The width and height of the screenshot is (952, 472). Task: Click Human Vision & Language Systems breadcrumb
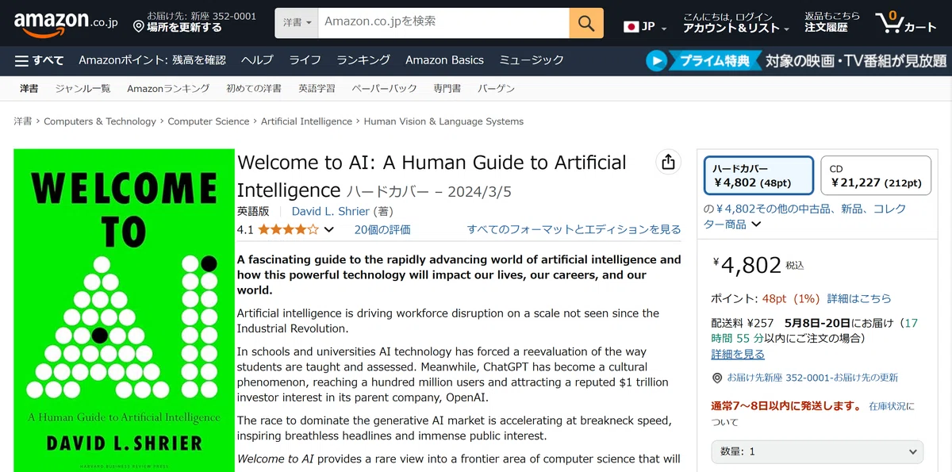[443, 121]
